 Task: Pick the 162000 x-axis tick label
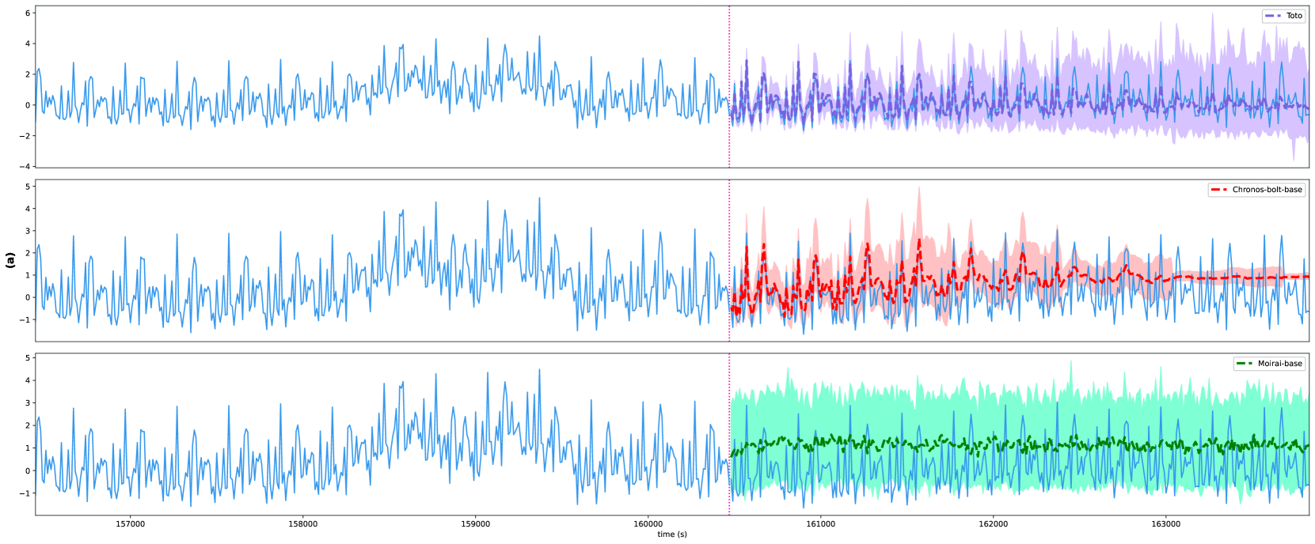[x=993, y=523]
